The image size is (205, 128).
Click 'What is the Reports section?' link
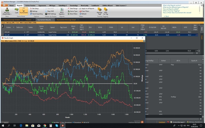[172, 5]
